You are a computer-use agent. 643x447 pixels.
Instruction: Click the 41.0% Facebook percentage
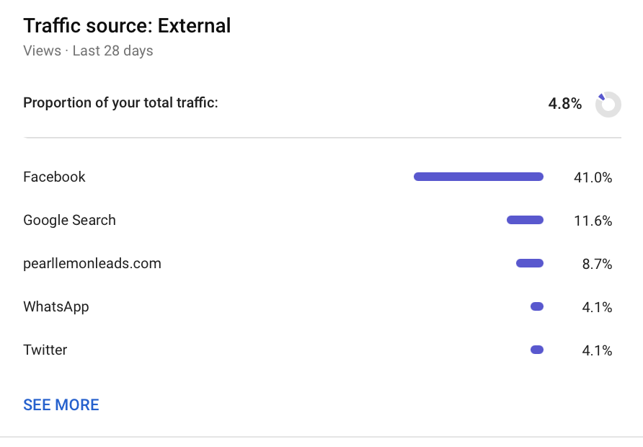(593, 177)
